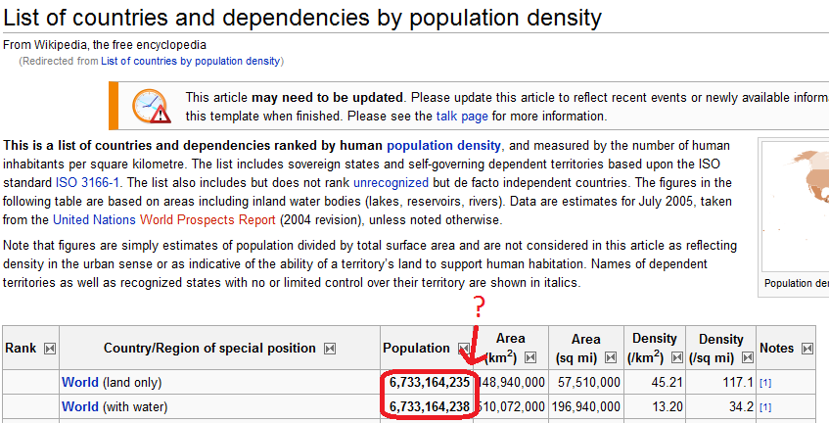Open the 'population density' article link
The width and height of the screenshot is (829, 423).
point(443,146)
